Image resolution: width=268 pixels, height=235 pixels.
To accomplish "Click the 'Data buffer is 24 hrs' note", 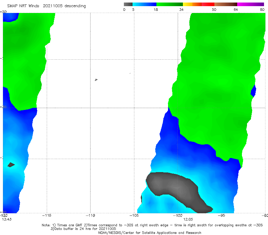I will [83, 229].
